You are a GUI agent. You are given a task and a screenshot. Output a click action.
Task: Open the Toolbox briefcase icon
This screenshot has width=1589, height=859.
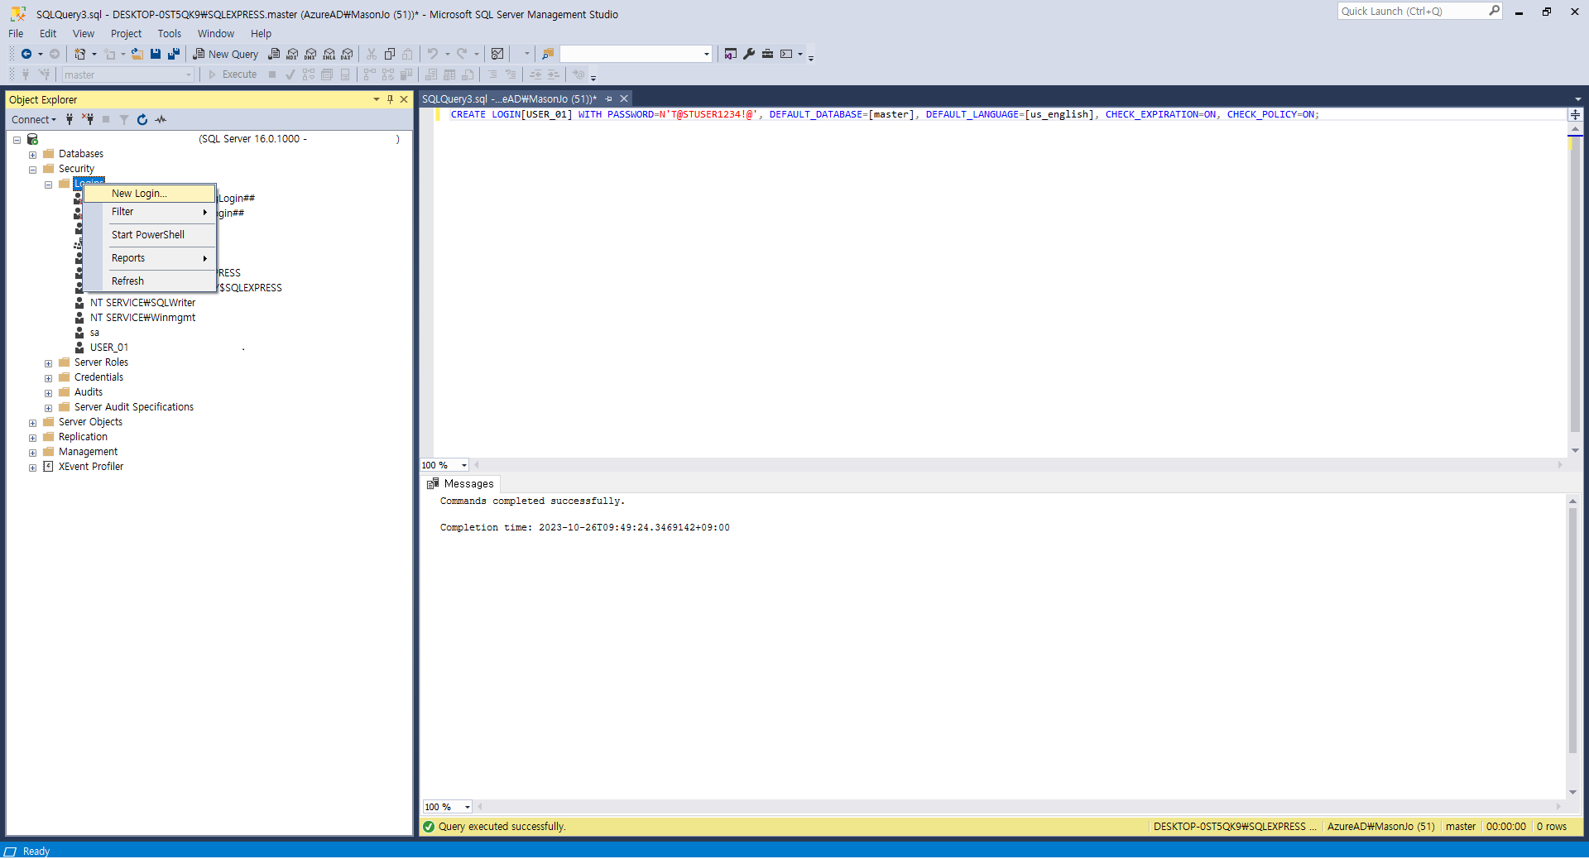coord(767,54)
